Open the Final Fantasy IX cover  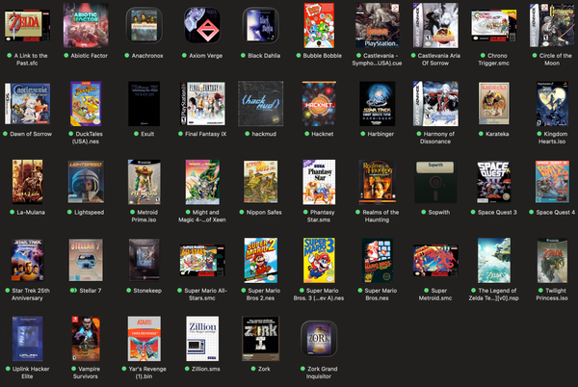click(202, 103)
